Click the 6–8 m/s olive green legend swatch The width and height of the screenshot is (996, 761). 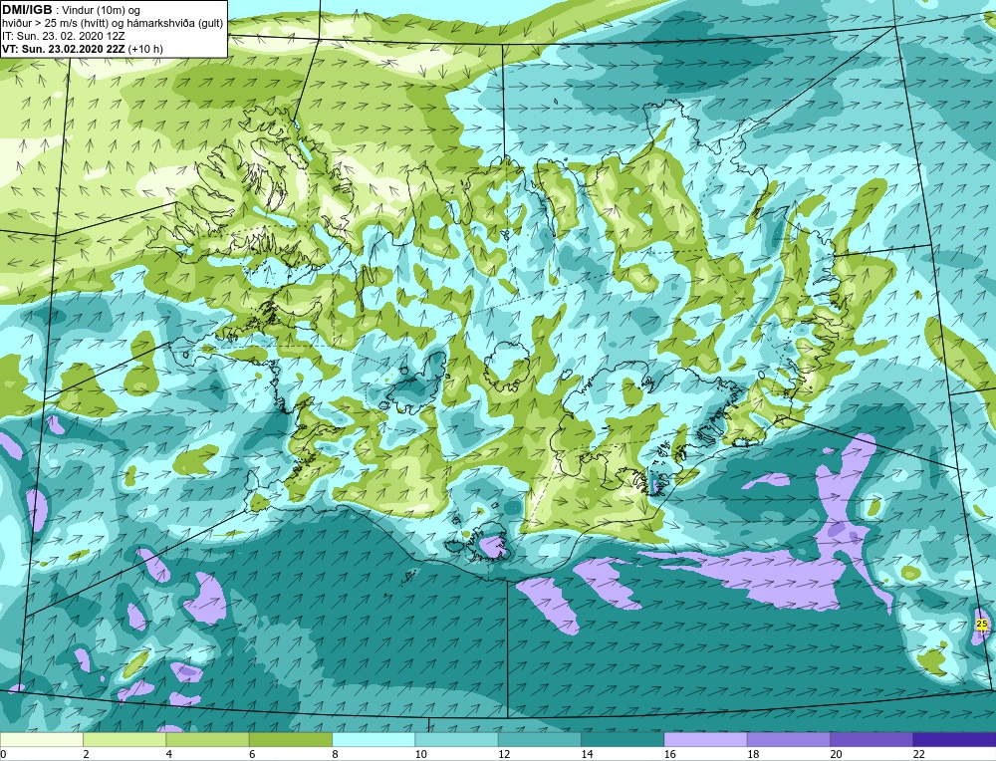pyautogui.click(x=291, y=739)
